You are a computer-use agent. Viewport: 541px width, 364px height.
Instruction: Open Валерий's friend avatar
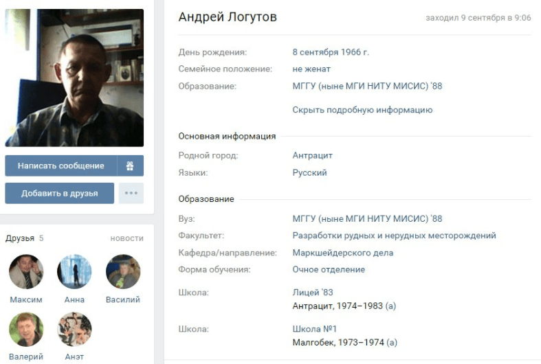[x=26, y=329]
